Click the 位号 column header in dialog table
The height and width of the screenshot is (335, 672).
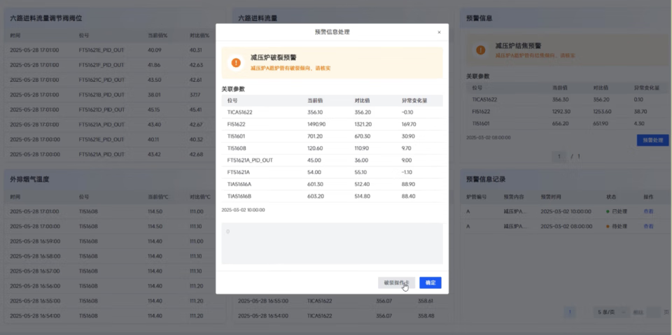[232, 101]
